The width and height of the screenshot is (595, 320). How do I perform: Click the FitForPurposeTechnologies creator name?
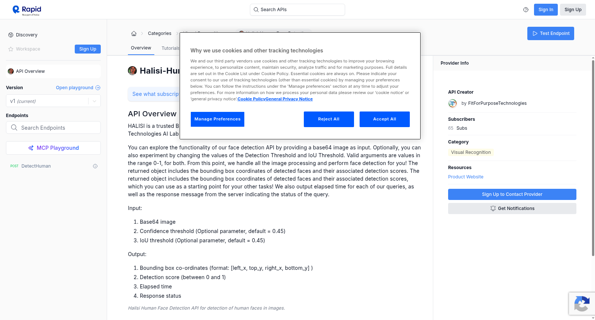coord(497,103)
